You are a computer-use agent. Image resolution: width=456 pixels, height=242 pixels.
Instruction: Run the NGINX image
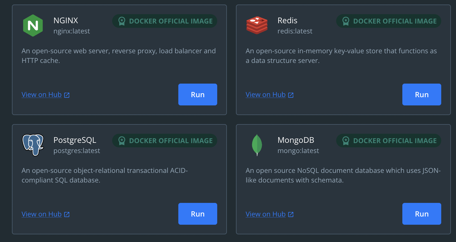click(x=198, y=94)
